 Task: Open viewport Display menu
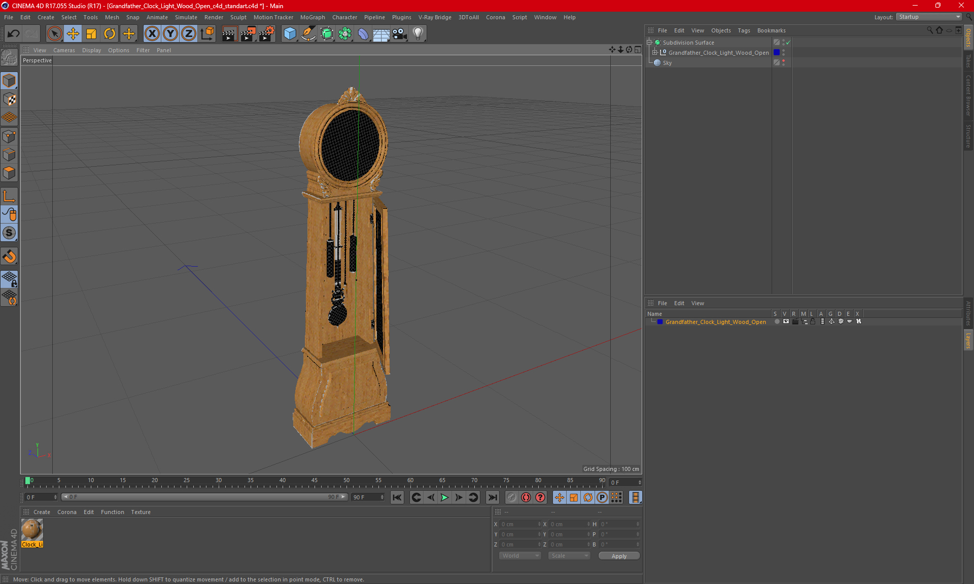91,50
